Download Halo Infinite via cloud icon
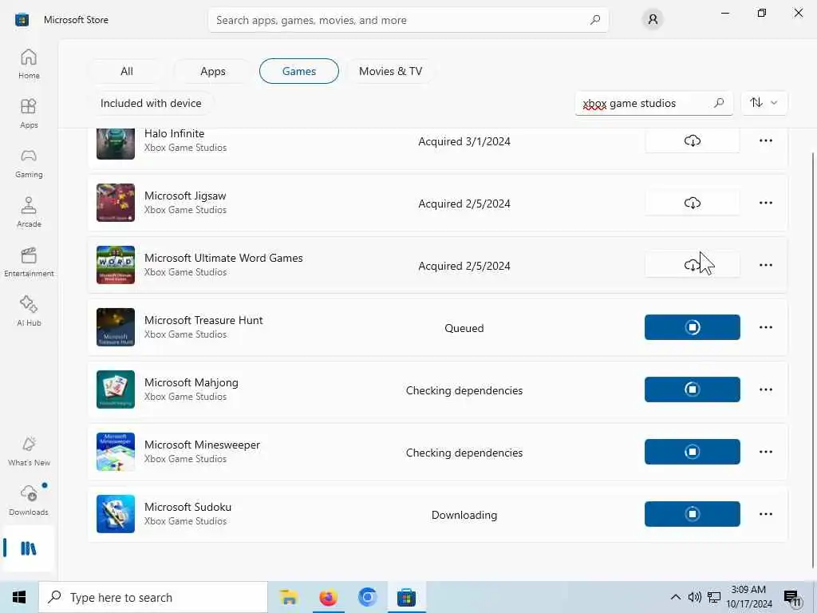Viewport: 817px width, 613px height. (692, 140)
